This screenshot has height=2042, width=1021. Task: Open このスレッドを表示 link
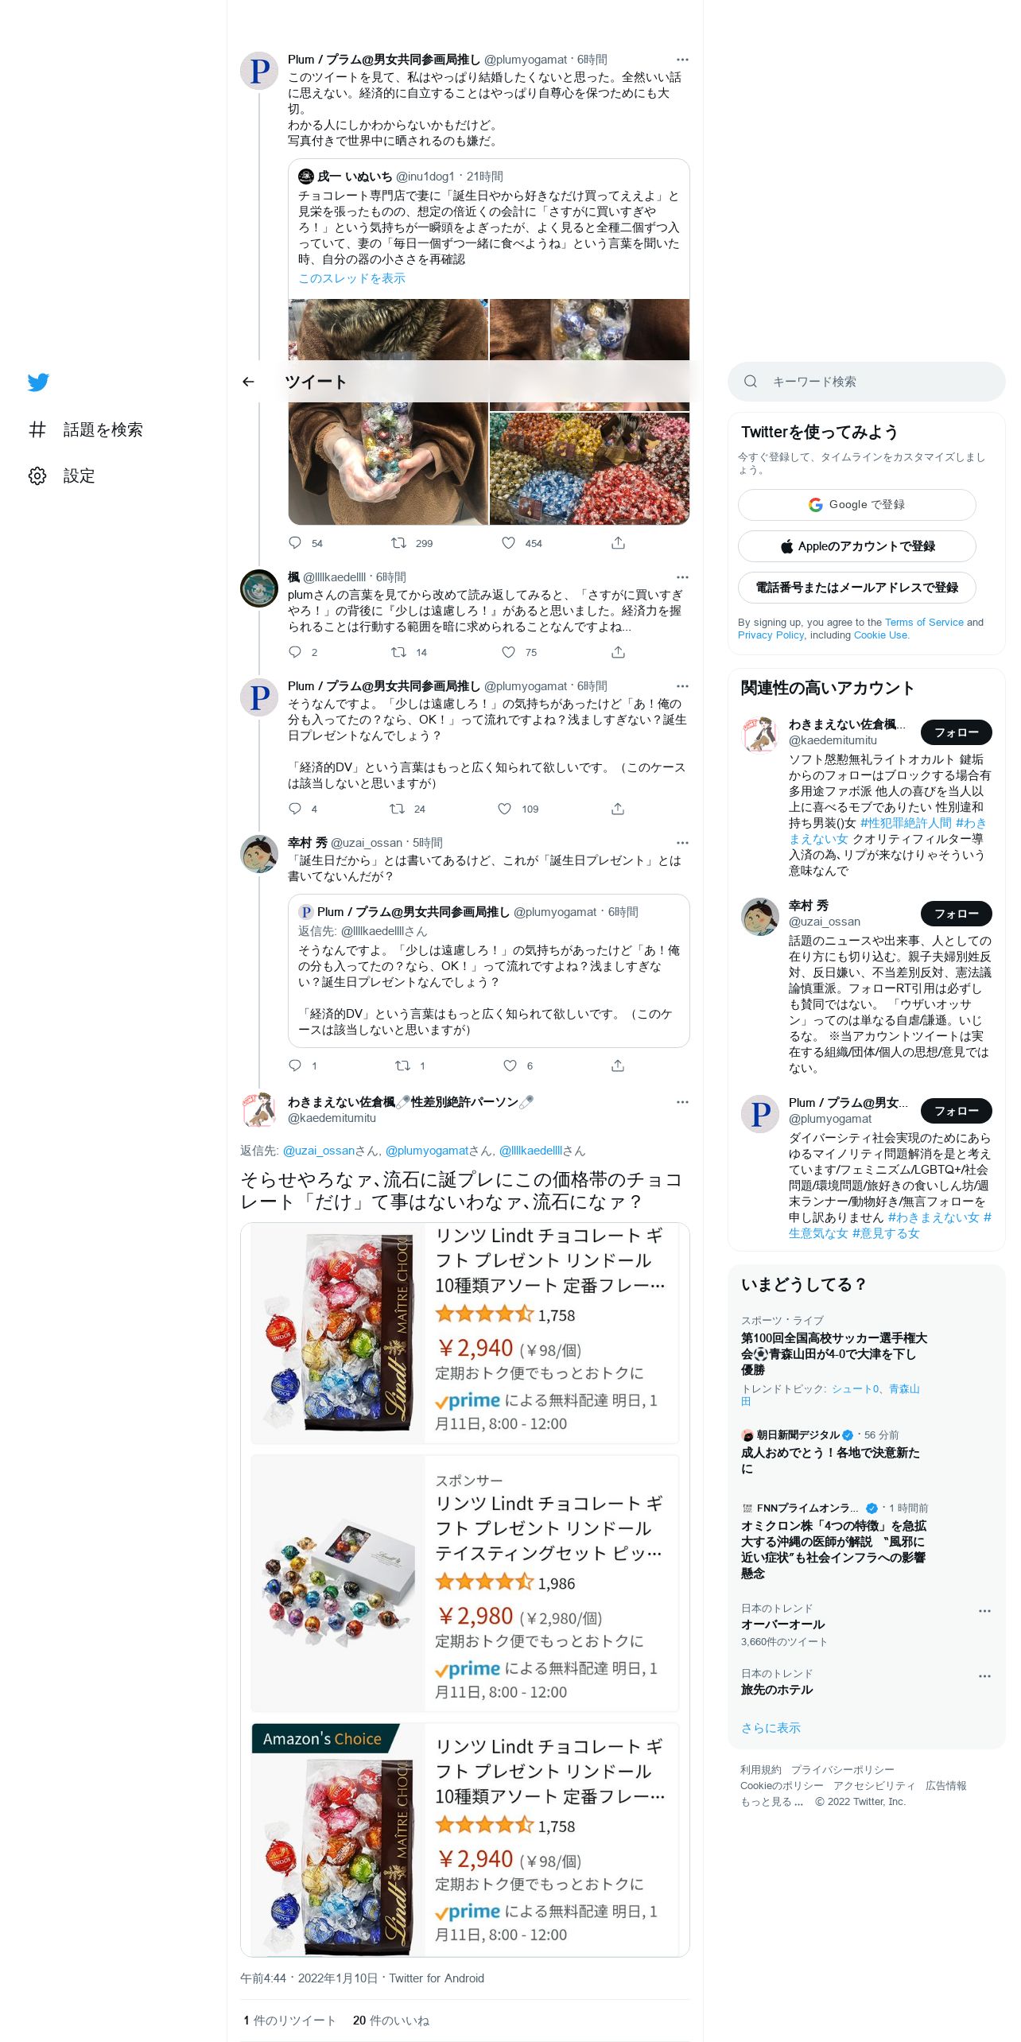(351, 278)
